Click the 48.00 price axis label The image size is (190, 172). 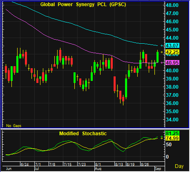[172, 5]
